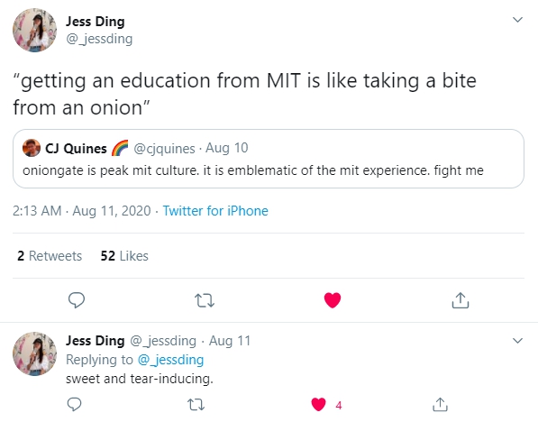The image size is (538, 422).
Task: Unlike the main tweet via heart
Action: 333,300
